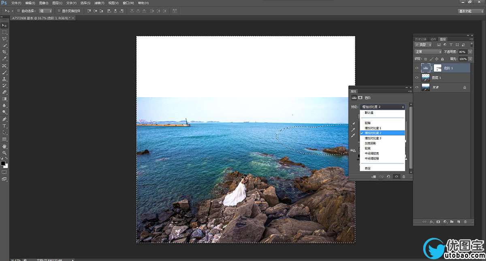Enable the 显示变换控件 checkbox

coord(59,11)
